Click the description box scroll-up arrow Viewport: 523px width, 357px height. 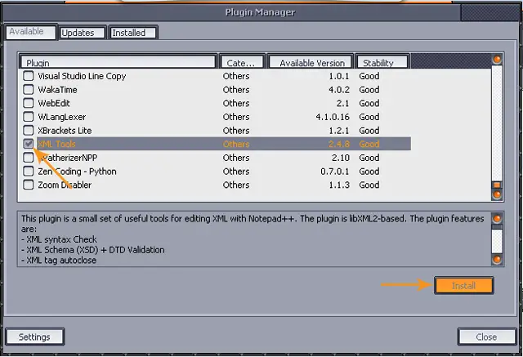(x=497, y=219)
